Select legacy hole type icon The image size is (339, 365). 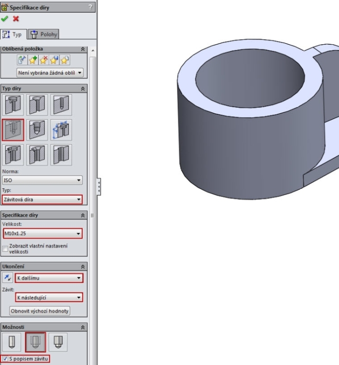tap(61, 129)
